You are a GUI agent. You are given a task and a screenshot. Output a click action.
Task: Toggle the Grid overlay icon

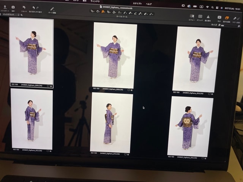[200, 16]
